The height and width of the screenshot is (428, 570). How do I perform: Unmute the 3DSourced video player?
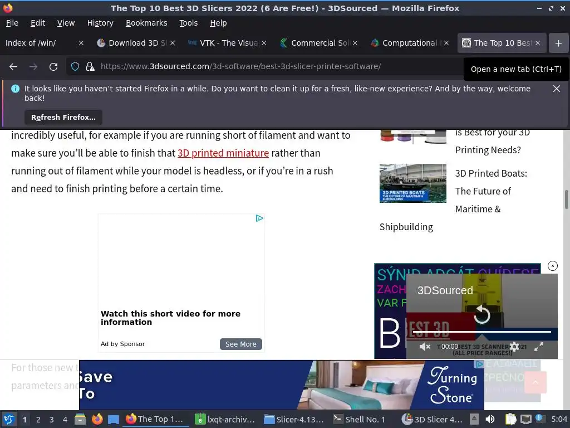tap(425, 347)
